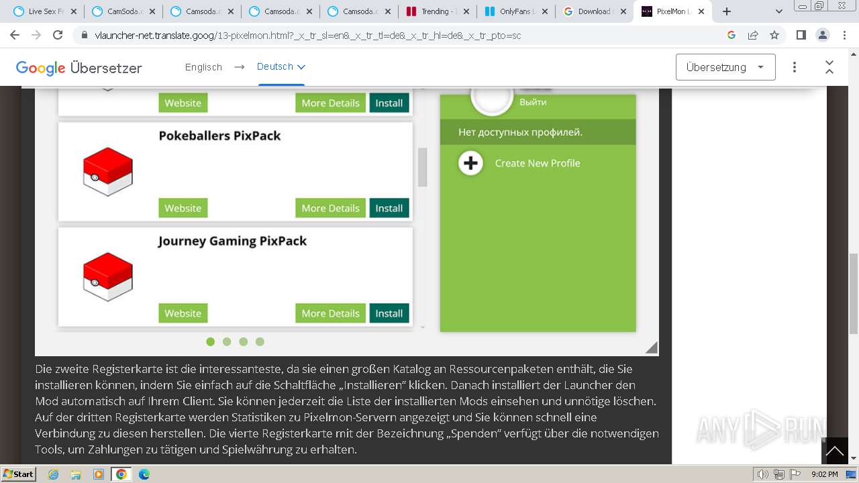The height and width of the screenshot is (483, 859).
Task: Click the Journey Gaming PixPack title
Action: (232, 241)
